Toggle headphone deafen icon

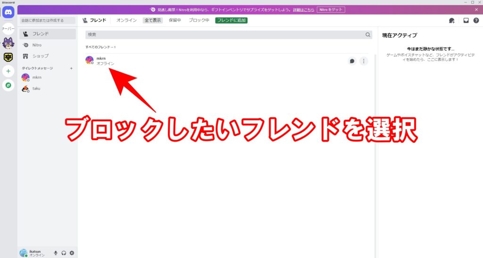tap(64, 253)
